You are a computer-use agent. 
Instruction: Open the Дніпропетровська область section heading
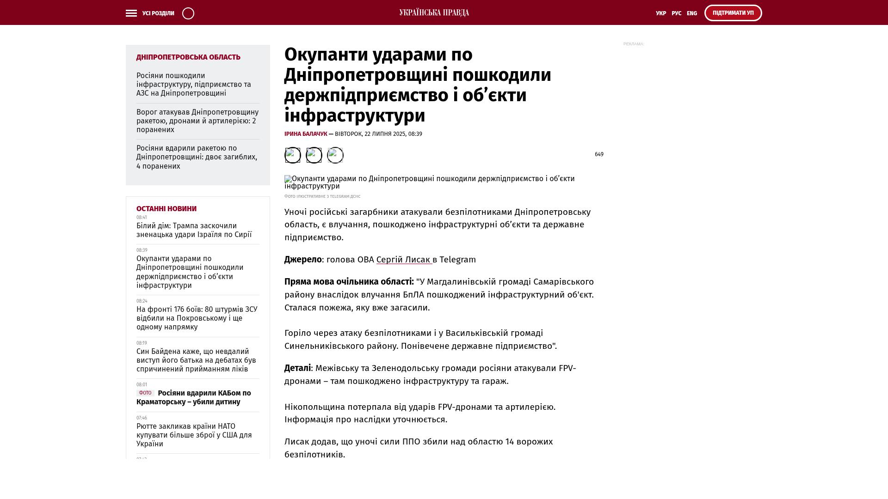click(x=188, y=57)
